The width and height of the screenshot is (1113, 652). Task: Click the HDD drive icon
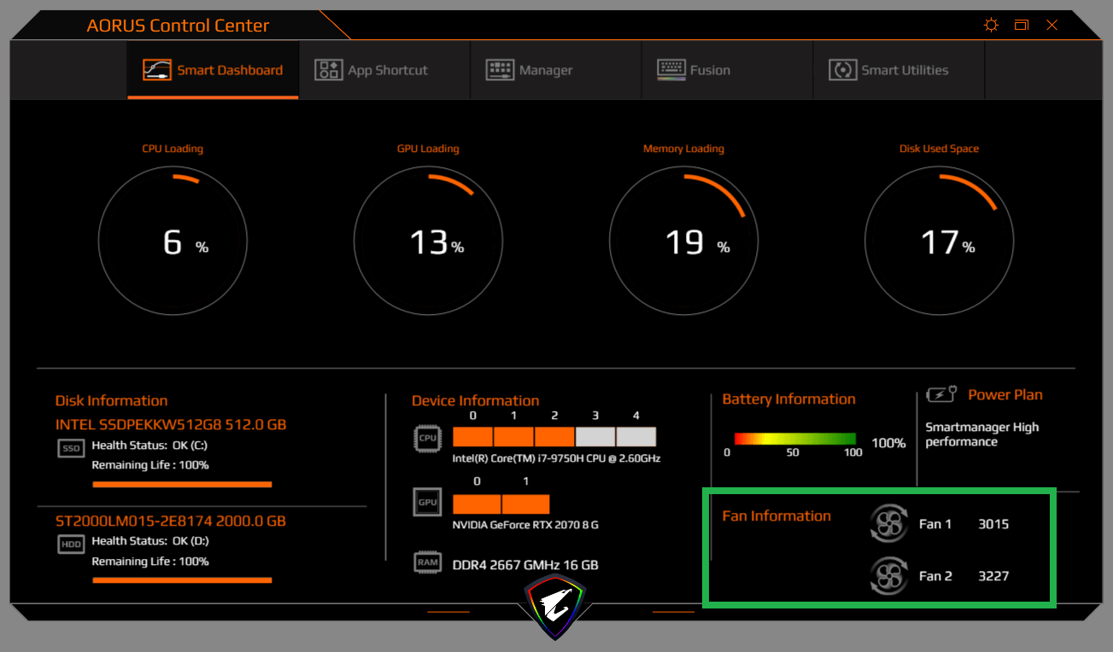(71, 544)
